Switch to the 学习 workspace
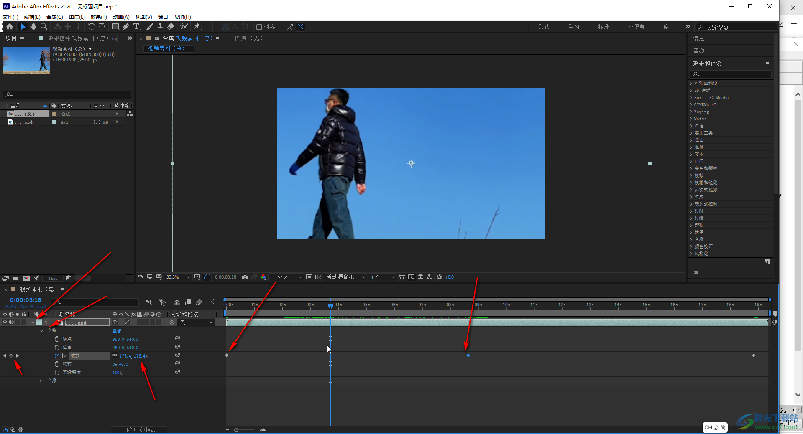The height and width of the screenshot is (434, 803). 574,27
